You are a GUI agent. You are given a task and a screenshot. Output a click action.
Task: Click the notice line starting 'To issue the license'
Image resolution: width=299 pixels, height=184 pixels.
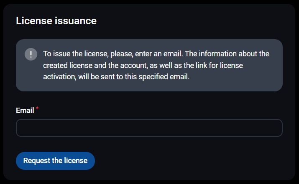coord(156,54)
